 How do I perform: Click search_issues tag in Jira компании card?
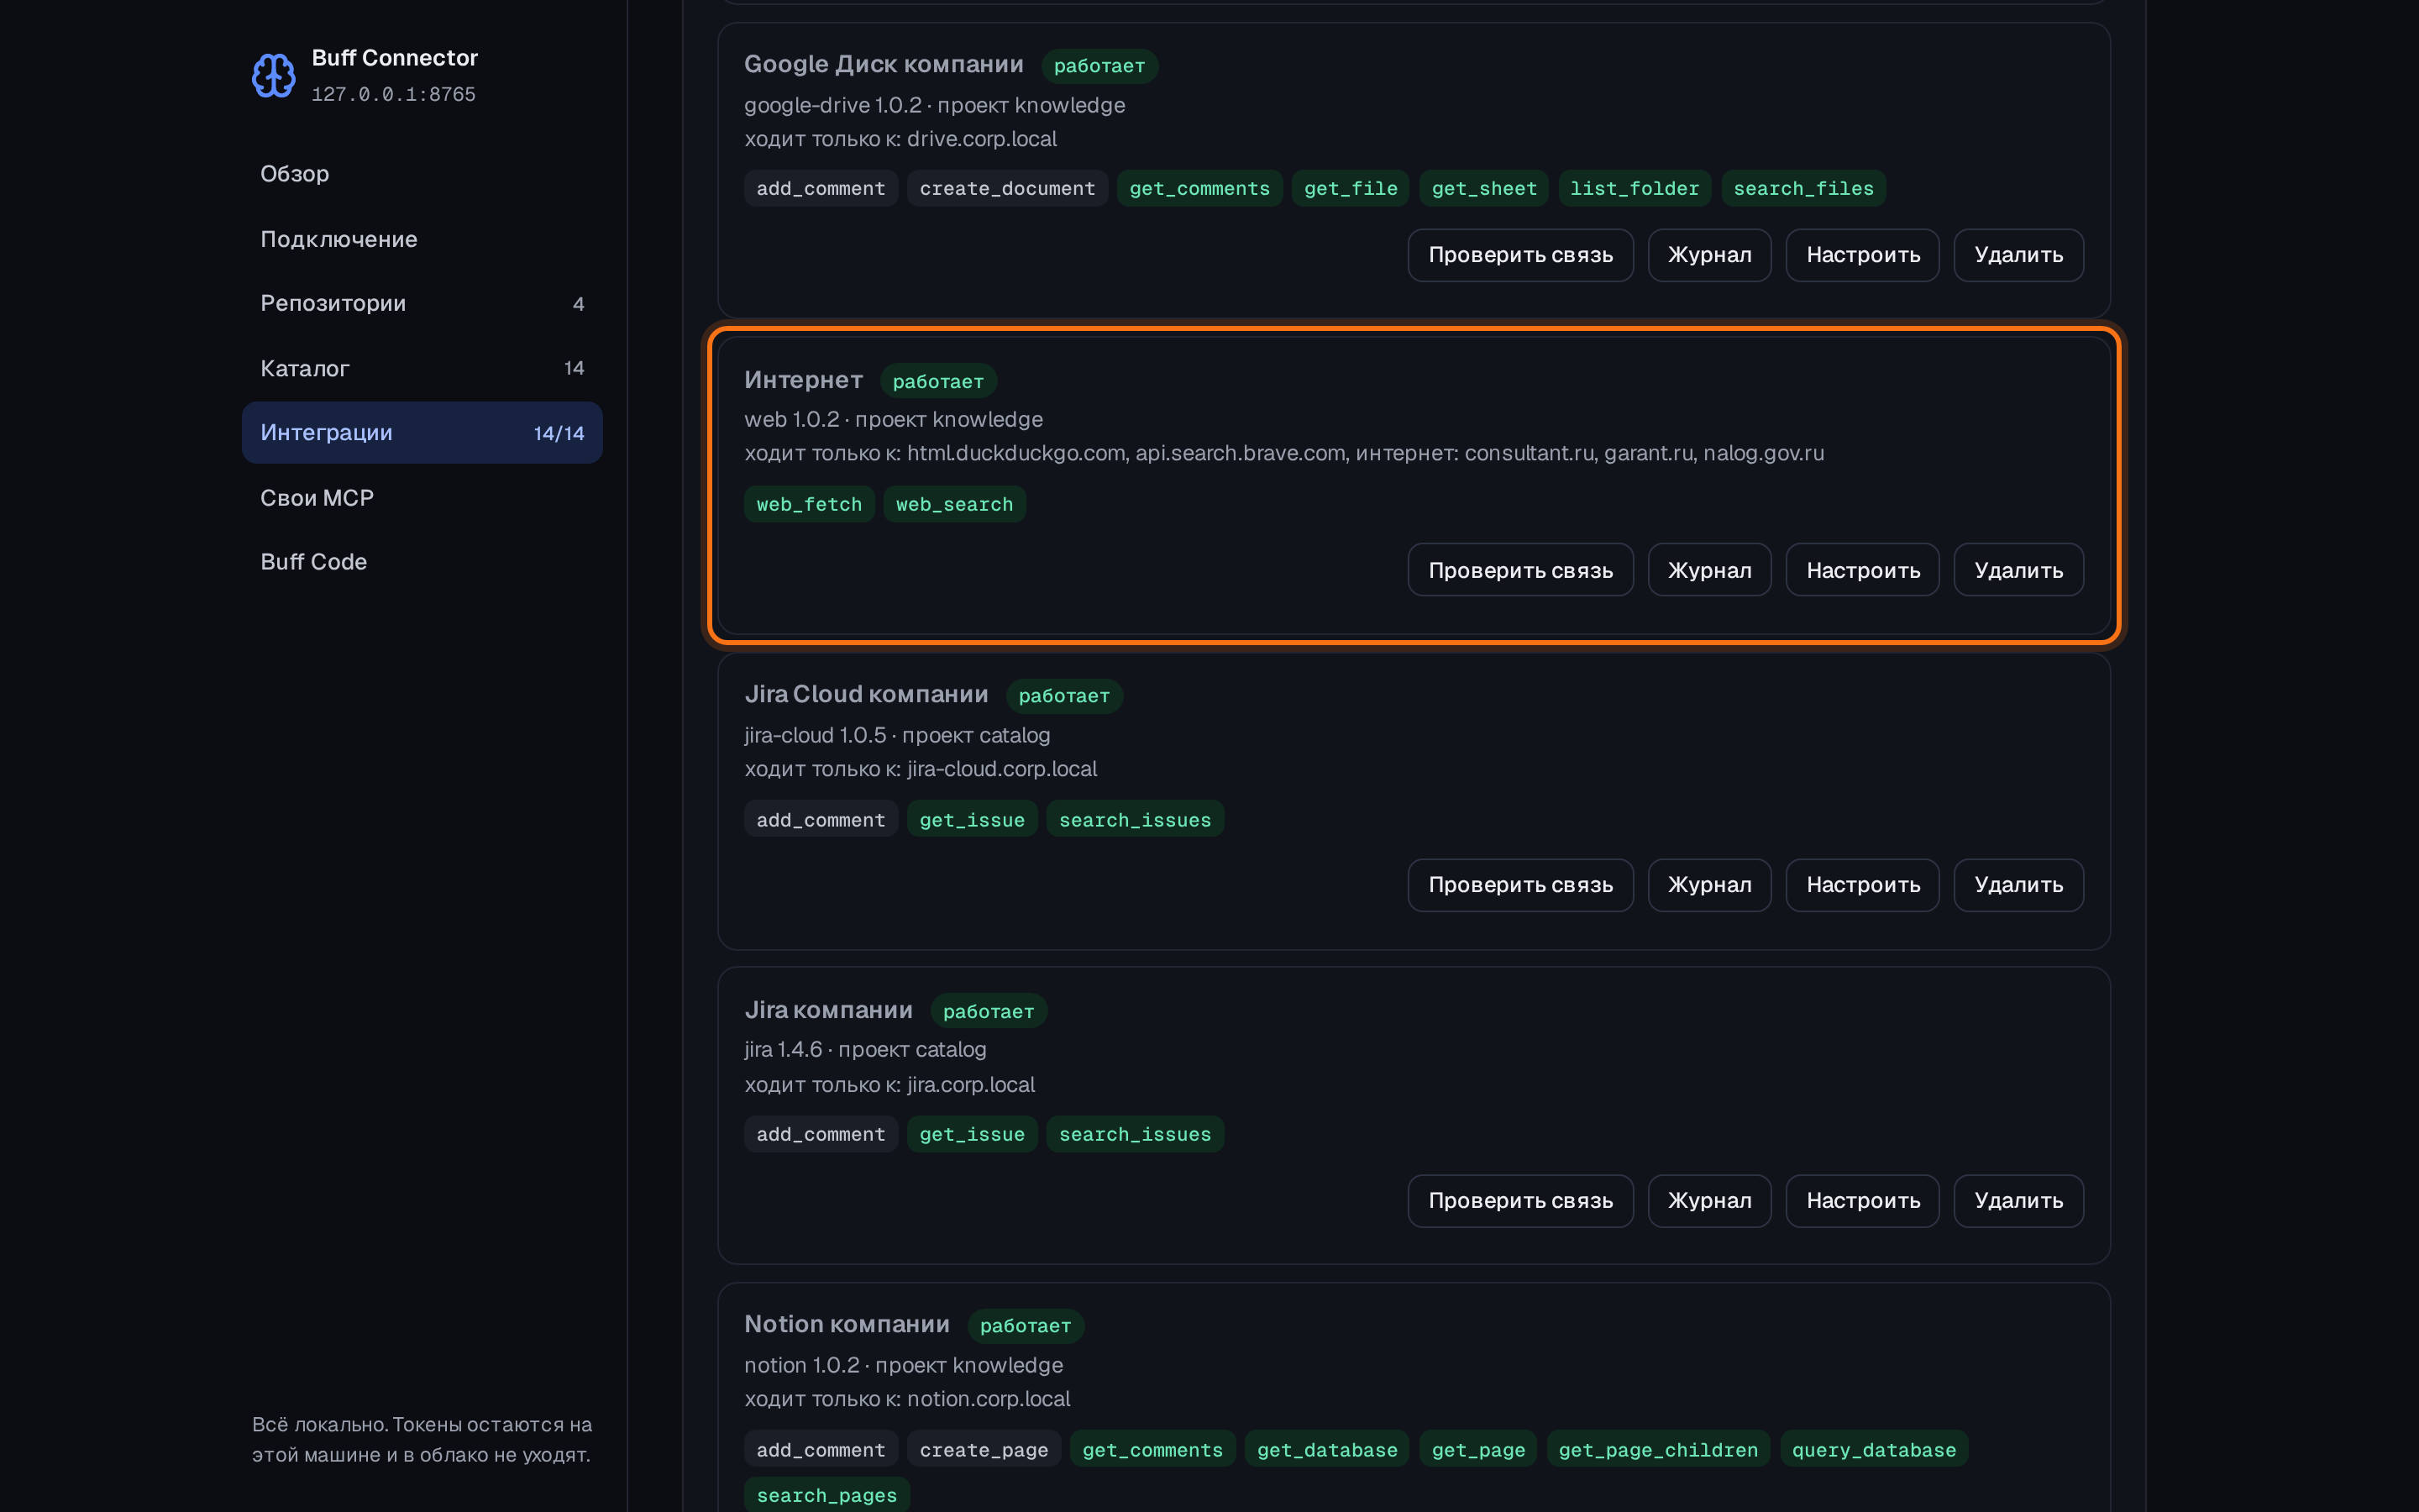(x=1135, y=1134)
